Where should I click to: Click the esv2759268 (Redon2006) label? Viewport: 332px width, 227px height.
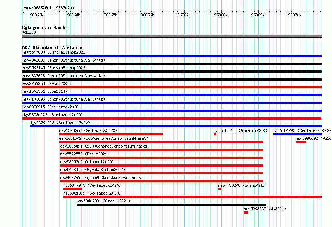(x=47, y=83)
